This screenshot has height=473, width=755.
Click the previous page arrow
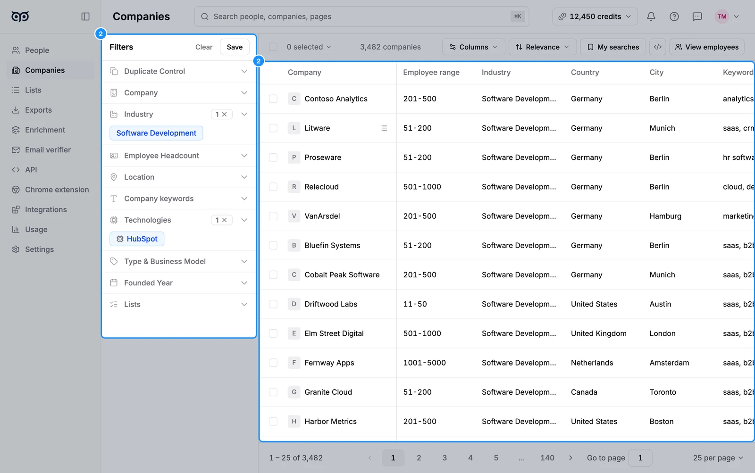pyautogui.click(x=370, y=458)
